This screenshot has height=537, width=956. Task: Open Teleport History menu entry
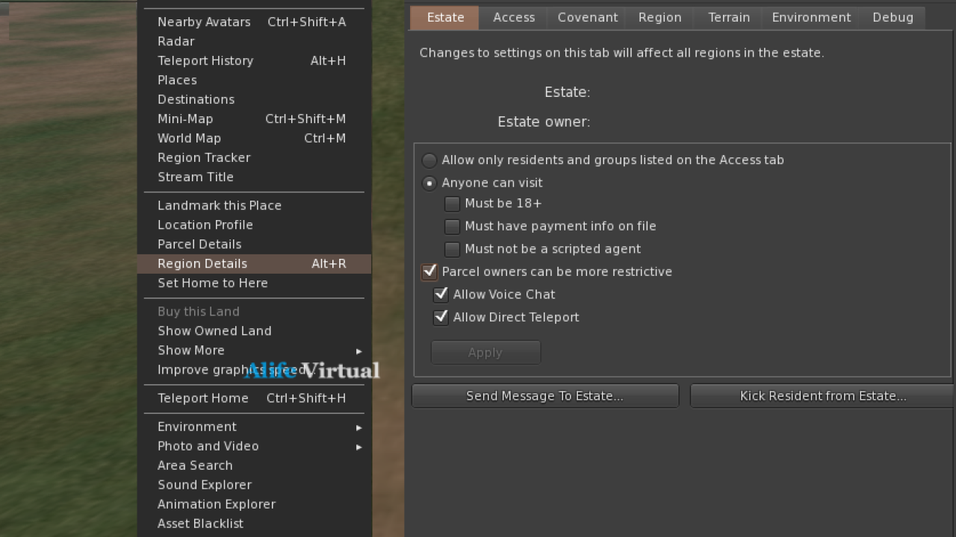coord(254,61)
